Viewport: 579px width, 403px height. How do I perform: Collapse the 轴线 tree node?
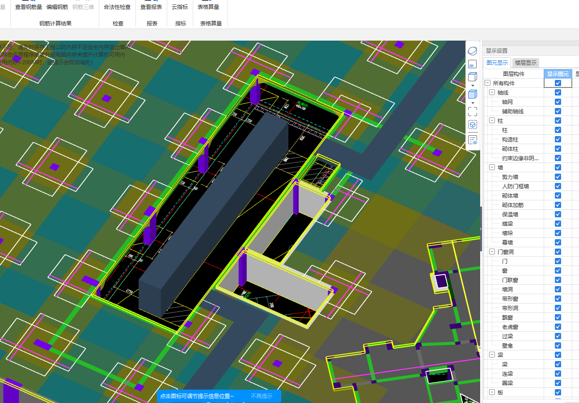tap(492, 92)
